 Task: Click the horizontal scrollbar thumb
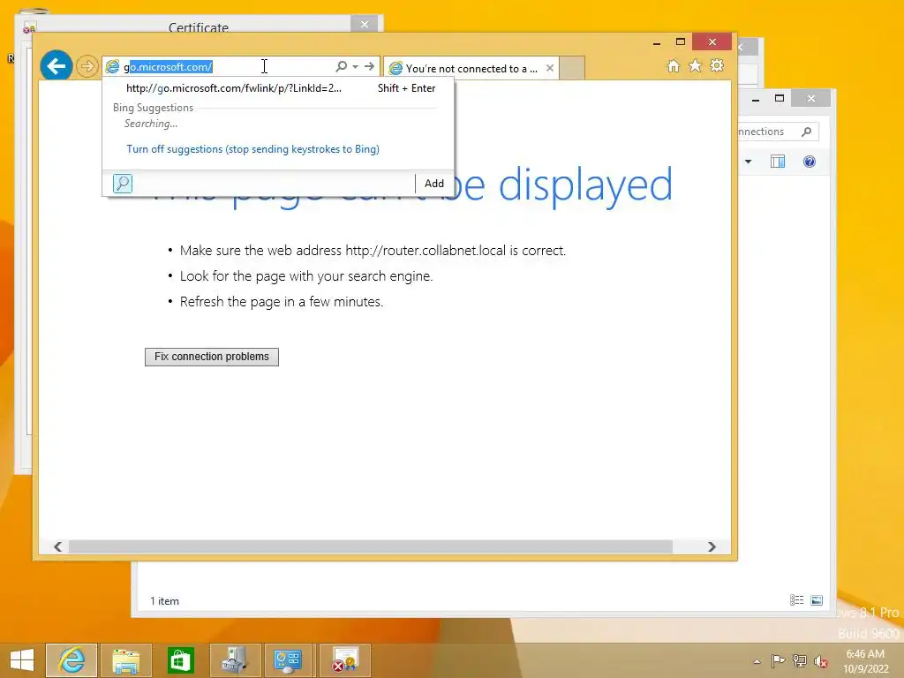pyautogui.click(x=370, y=546)
